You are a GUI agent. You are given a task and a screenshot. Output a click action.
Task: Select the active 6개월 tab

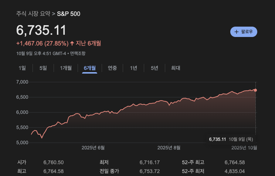click(89, 68)
